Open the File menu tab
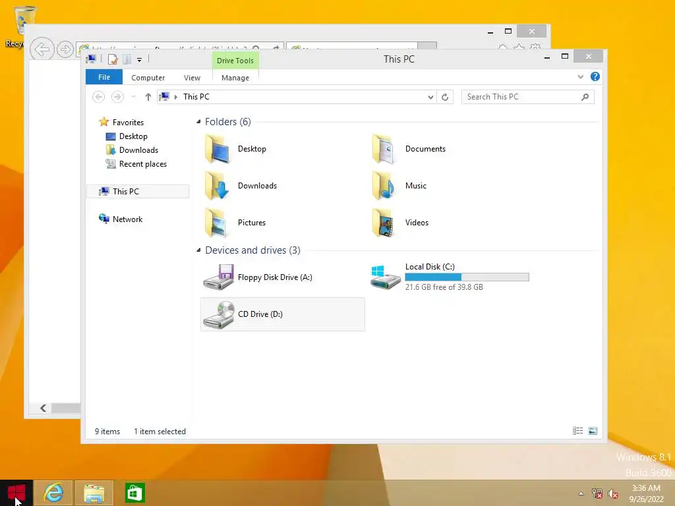 point(104,77)
